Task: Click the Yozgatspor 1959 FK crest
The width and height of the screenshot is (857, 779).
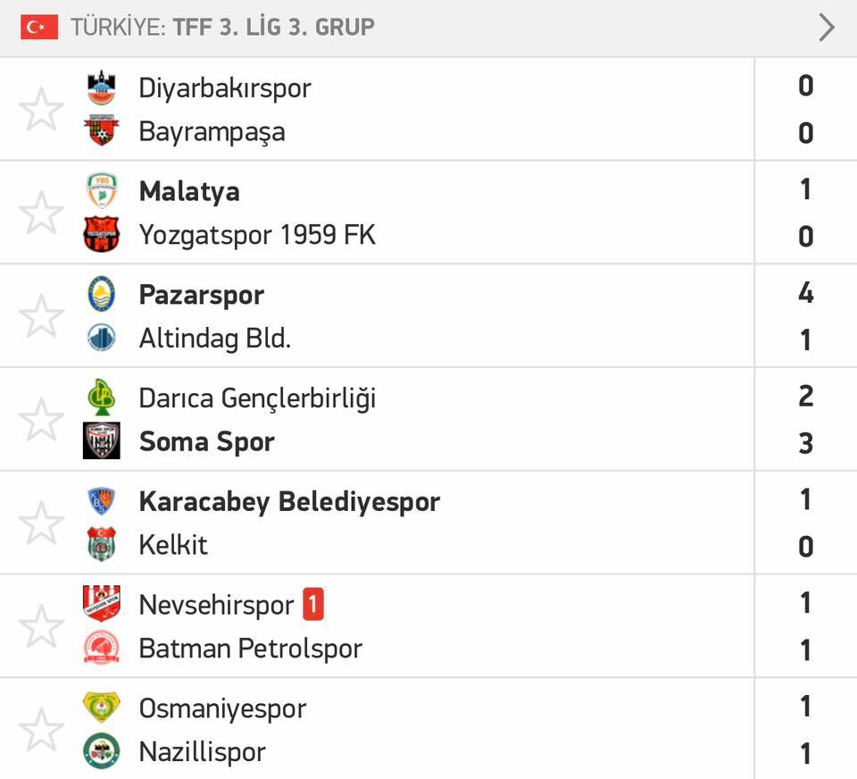Action: coord(102,234)
